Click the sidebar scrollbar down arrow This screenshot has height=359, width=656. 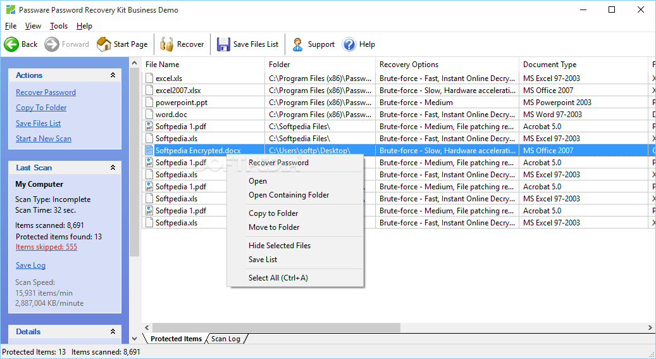click(134, 339)
